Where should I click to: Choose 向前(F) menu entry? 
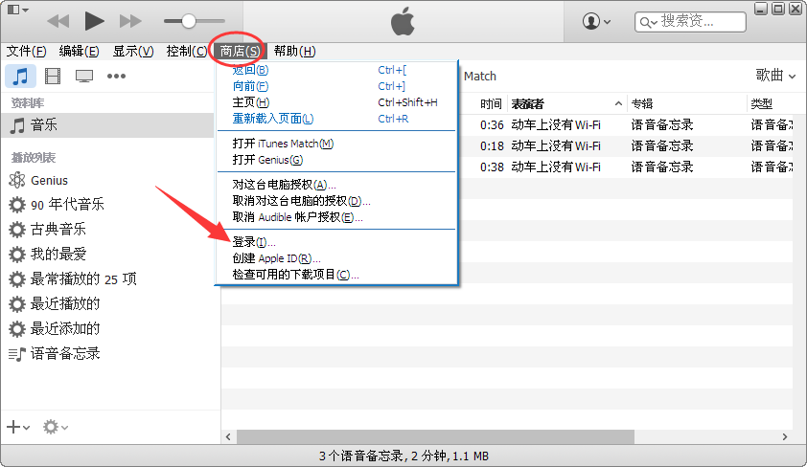[337, 86]
